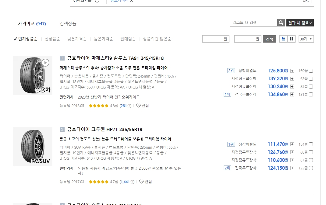Open 금호타이어 마제스티9 솔루스 TA91 245/45R18 product
Screen dimensions: 326x205
[115, 58]
